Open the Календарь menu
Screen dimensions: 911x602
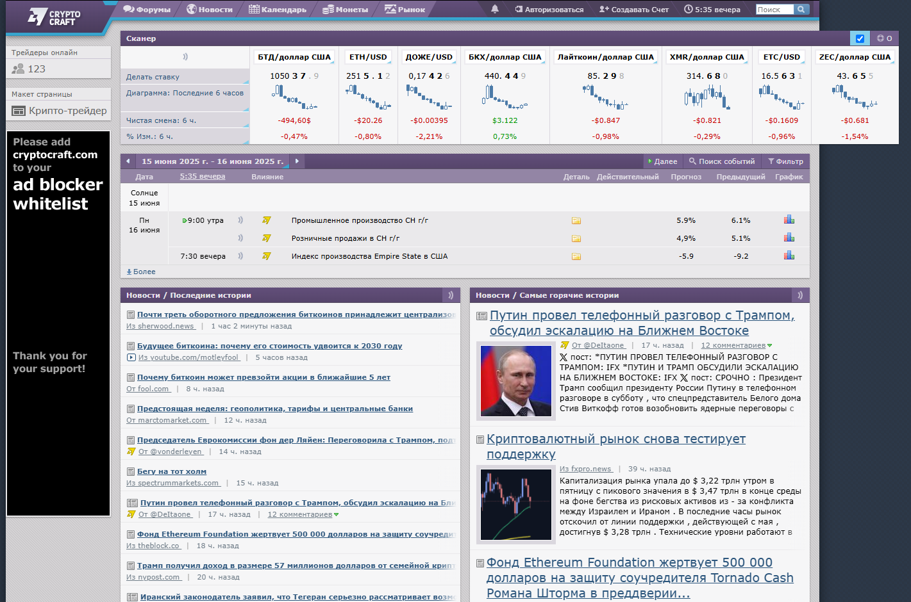point(278,10)
